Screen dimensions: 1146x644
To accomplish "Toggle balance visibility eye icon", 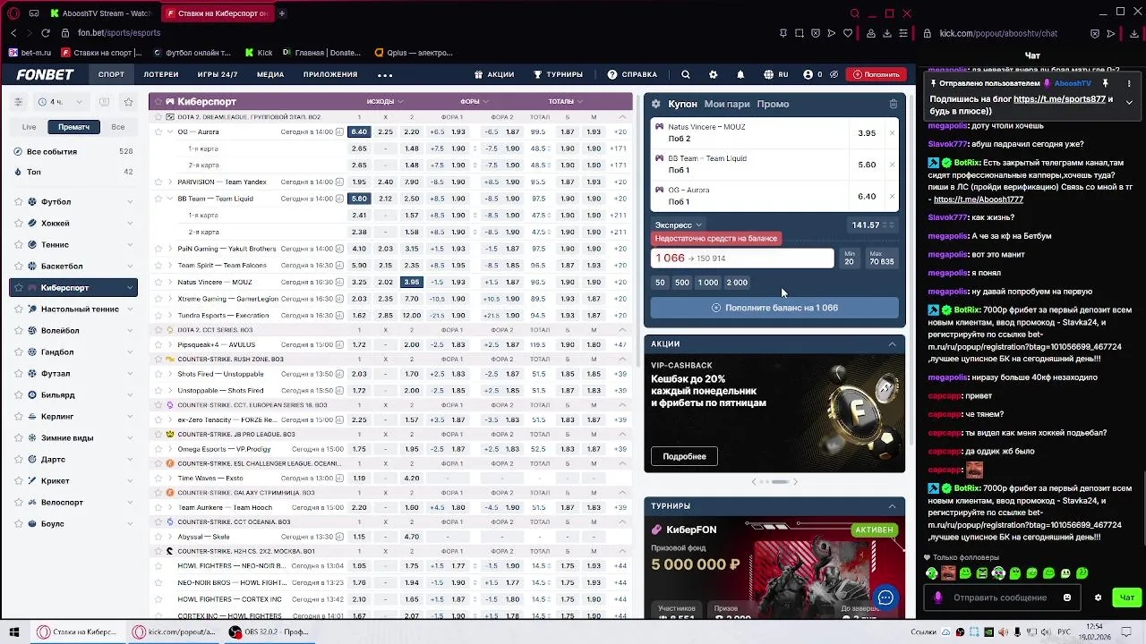I will 834,74.
